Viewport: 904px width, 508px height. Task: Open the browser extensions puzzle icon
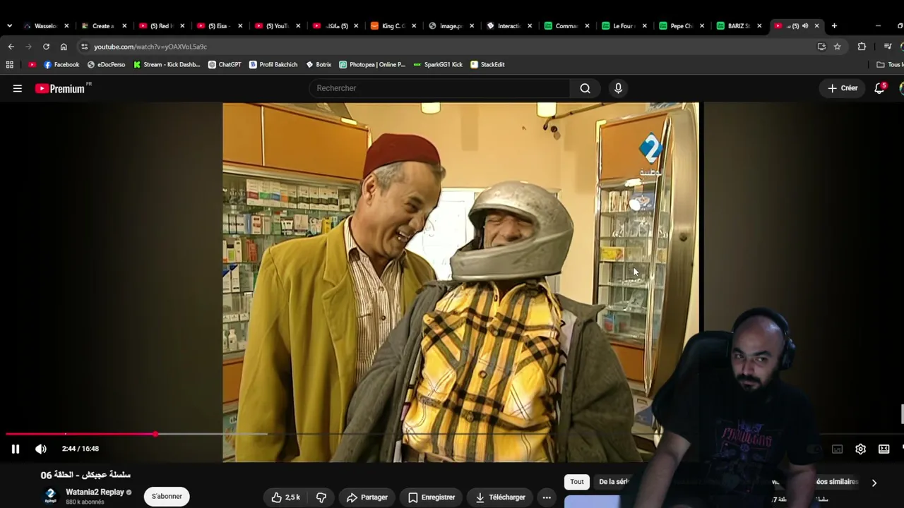tap(862, 47)
